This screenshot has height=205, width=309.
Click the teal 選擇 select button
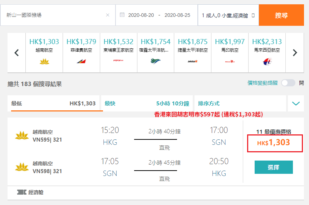[274, 167]
